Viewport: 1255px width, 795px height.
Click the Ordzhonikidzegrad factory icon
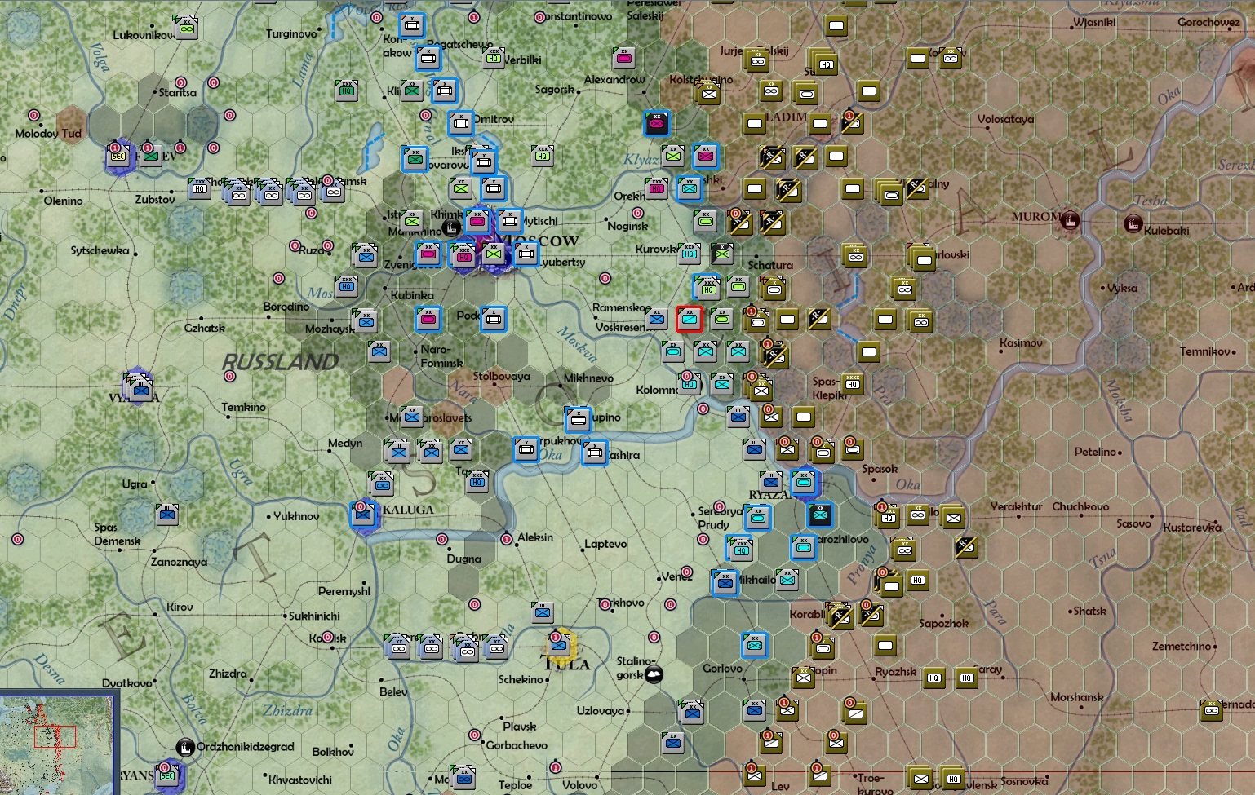[x=185, y=746]
